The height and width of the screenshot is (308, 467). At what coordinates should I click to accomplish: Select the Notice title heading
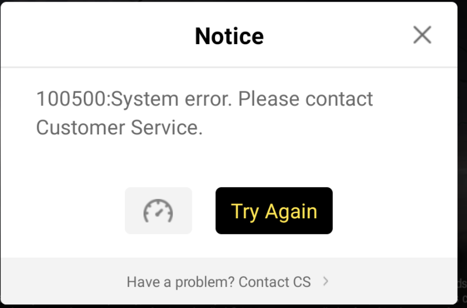(230, 36)
